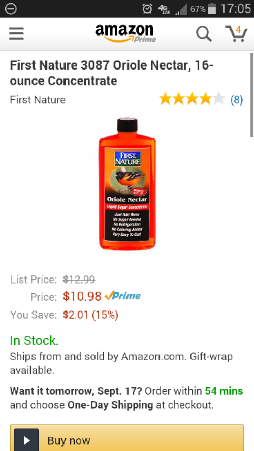The width and height of the screenshot is (254, 451).
Task: Open the hamburger navigation menu
Action: 16,33
